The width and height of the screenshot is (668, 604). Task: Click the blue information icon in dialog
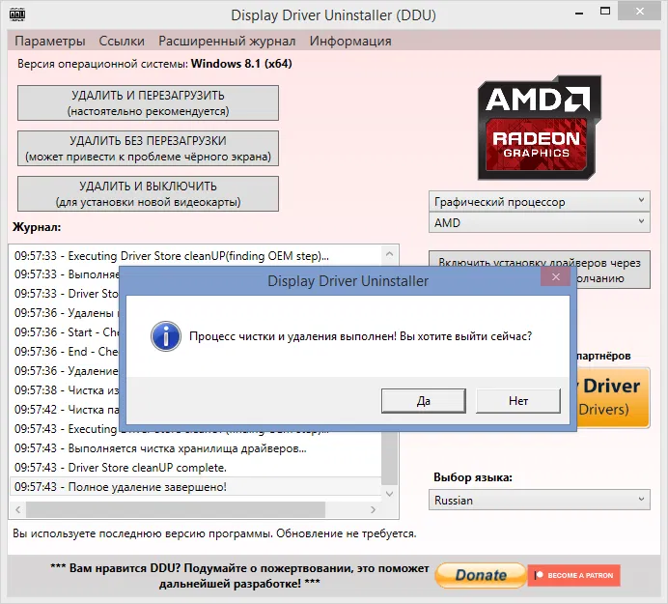(166, 336)
